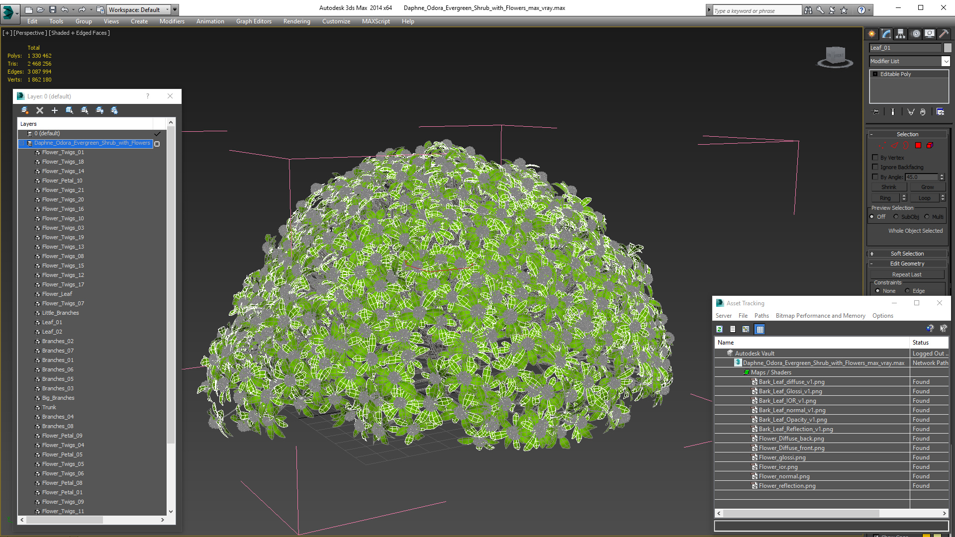
Task: Click the Make Unique icon under the modifier stack
Action: (911, 112)
